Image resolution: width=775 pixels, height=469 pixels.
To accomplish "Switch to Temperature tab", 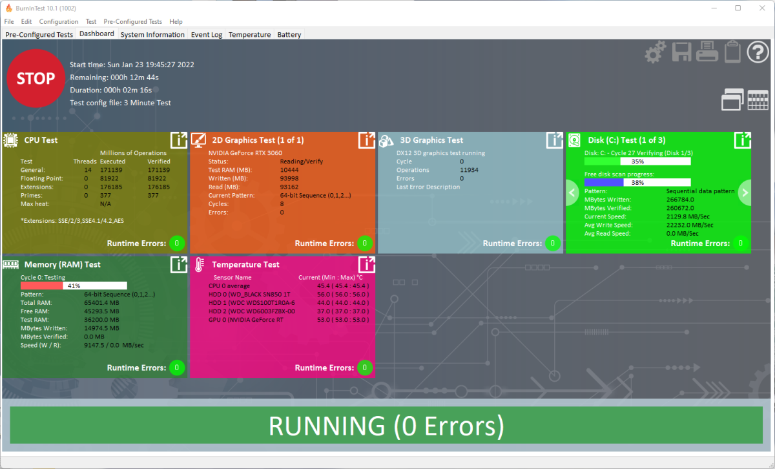I will 249,34.
